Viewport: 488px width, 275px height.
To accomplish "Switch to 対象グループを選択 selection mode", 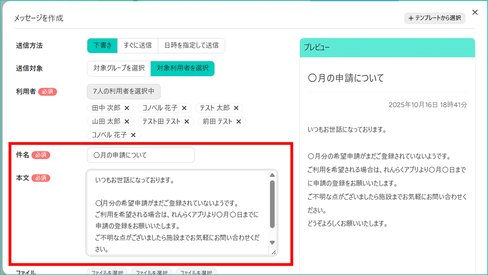I will pyautogui.click(x=119, y=68).
